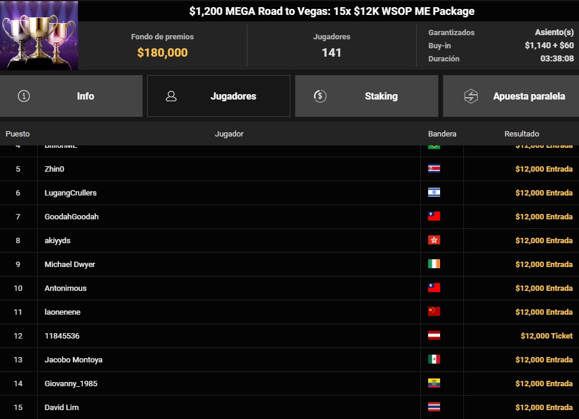Select the Apuesta paralela tab
579x419 pixels.
tap(511, 96)
